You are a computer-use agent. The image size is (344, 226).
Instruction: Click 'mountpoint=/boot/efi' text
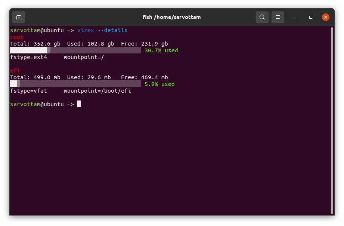[97, 91]
